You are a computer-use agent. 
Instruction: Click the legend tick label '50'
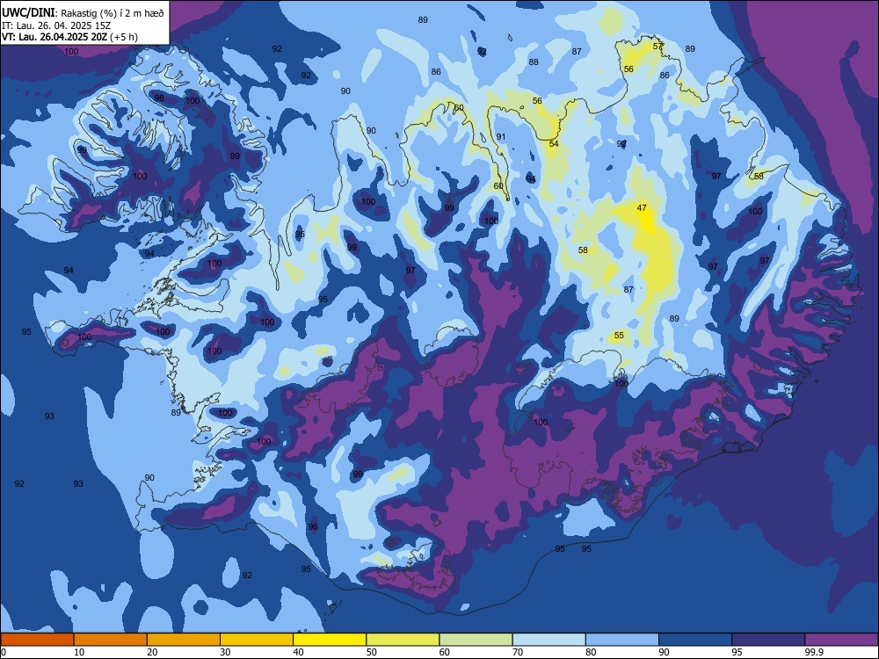coord(372,652)
